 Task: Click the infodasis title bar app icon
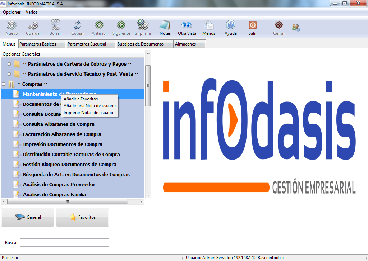(x=3, y=4)
